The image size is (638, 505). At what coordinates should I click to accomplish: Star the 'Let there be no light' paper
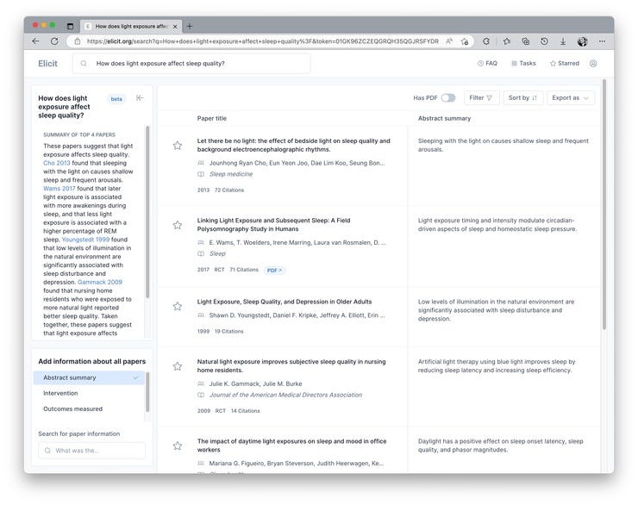(178, 146)
